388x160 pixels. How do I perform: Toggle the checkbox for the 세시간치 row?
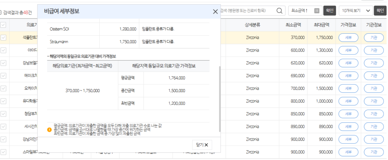click(3, 127)
